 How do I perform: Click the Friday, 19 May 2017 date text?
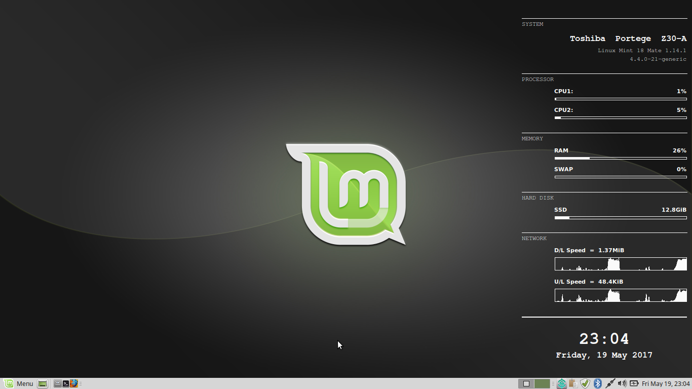click(604, 355)
